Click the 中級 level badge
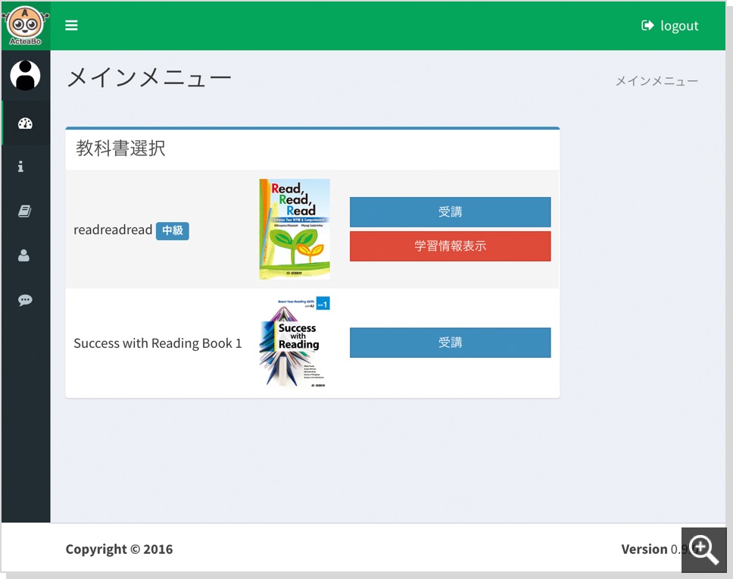Image resolution: width=733 pixels, height=579 pixels. pos(173,230)
